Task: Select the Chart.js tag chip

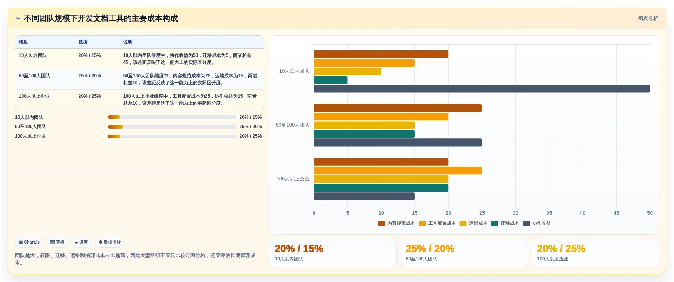Action: [29, 242]
